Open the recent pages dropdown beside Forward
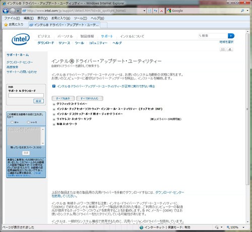 click(18, 11)
